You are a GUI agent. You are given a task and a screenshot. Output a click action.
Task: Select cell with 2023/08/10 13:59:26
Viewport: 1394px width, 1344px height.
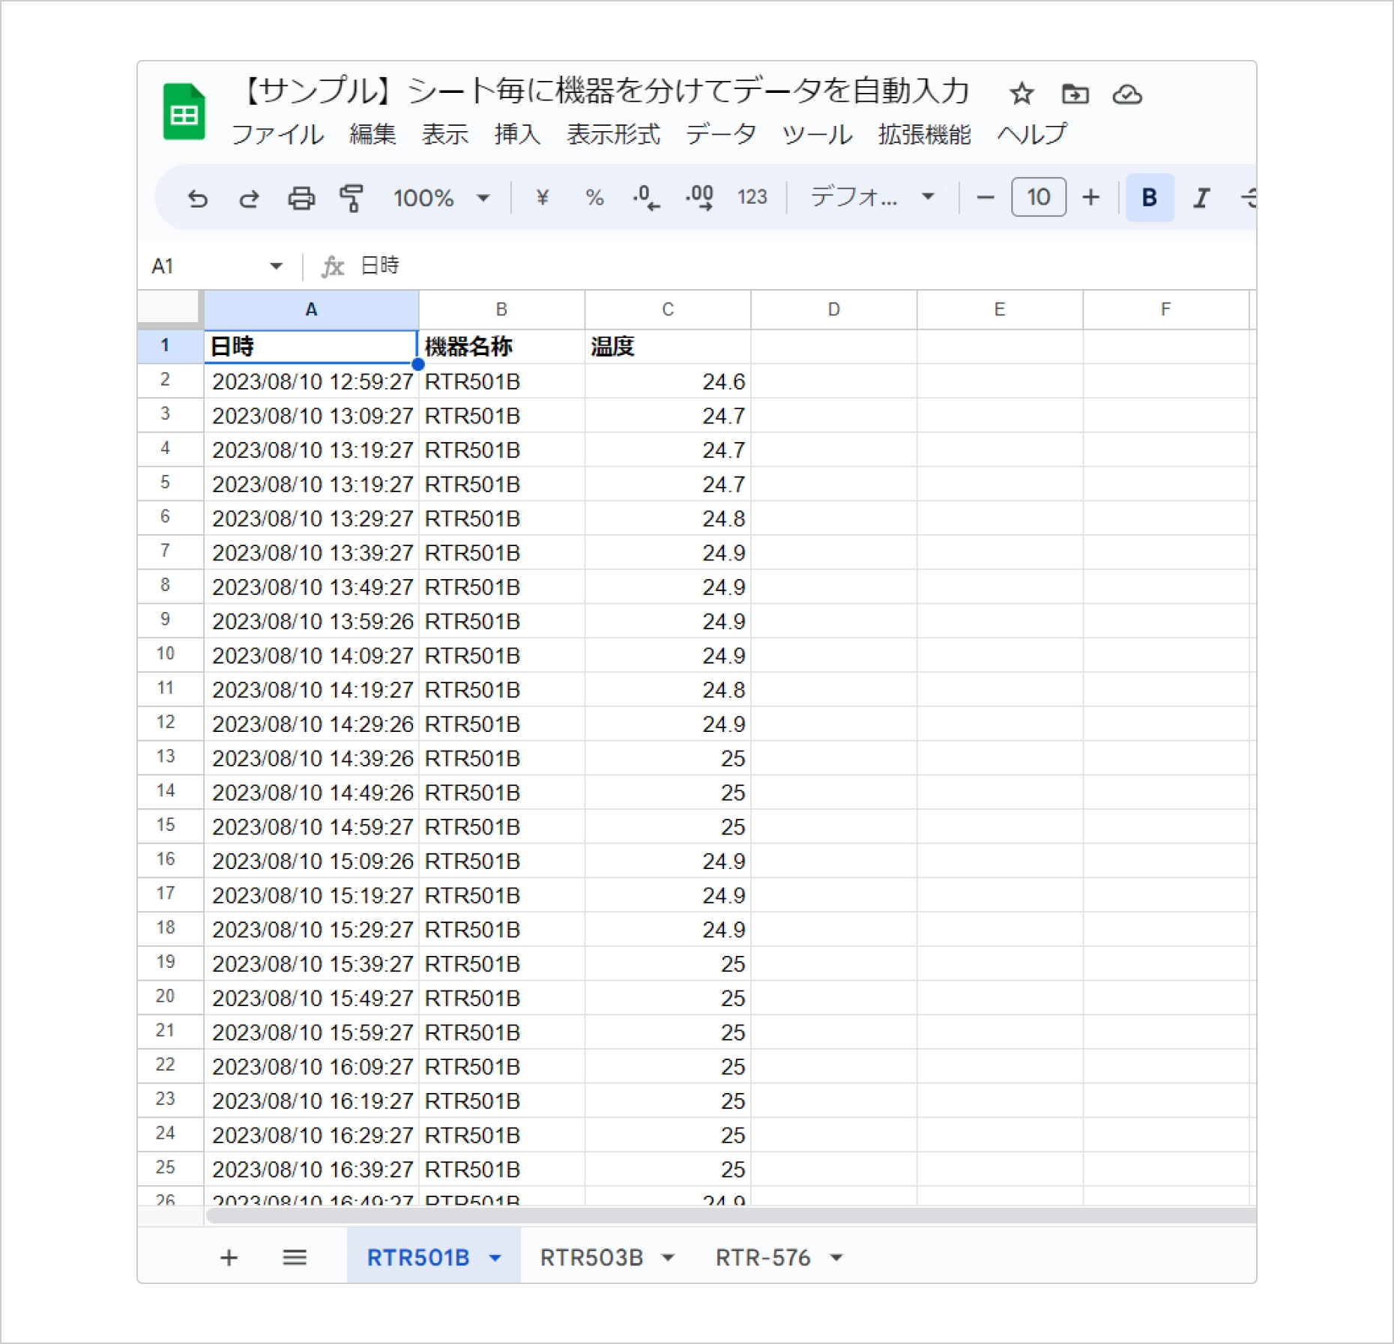point(311,621)
